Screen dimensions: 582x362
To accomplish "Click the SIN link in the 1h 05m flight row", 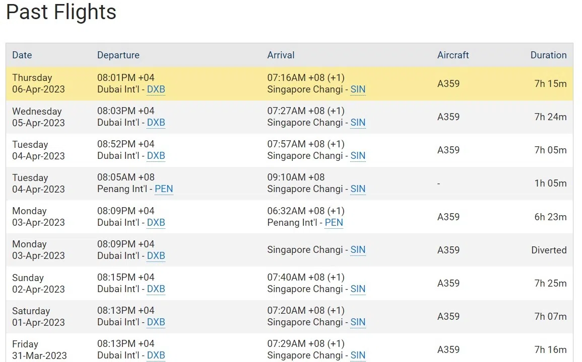I will click(x=358, y=189).
